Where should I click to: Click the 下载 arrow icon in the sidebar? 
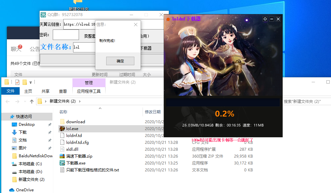click(14, 132)
